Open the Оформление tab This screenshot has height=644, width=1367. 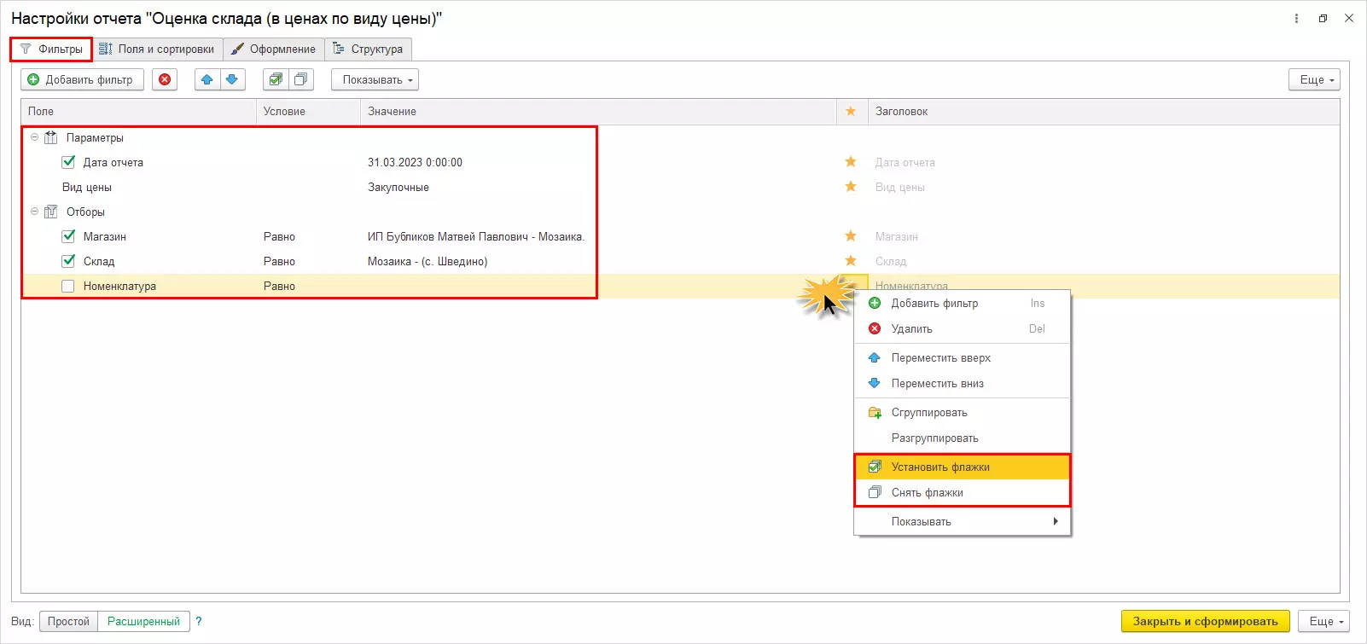274,49
